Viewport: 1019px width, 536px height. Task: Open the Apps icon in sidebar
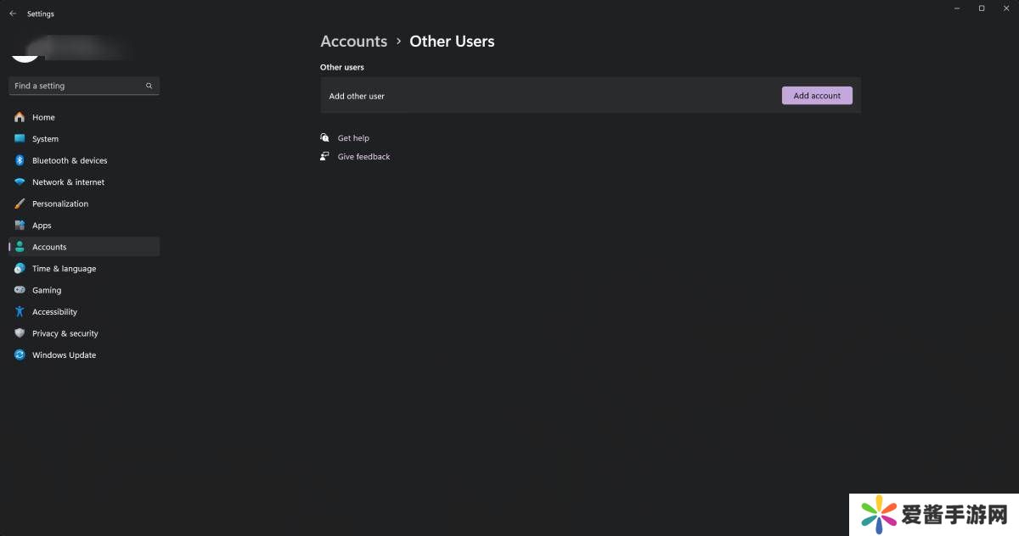20,226
